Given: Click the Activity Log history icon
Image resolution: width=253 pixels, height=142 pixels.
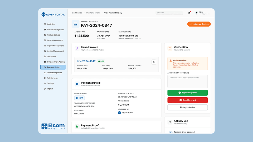Looking at the screenshot, I should point(170,122).
